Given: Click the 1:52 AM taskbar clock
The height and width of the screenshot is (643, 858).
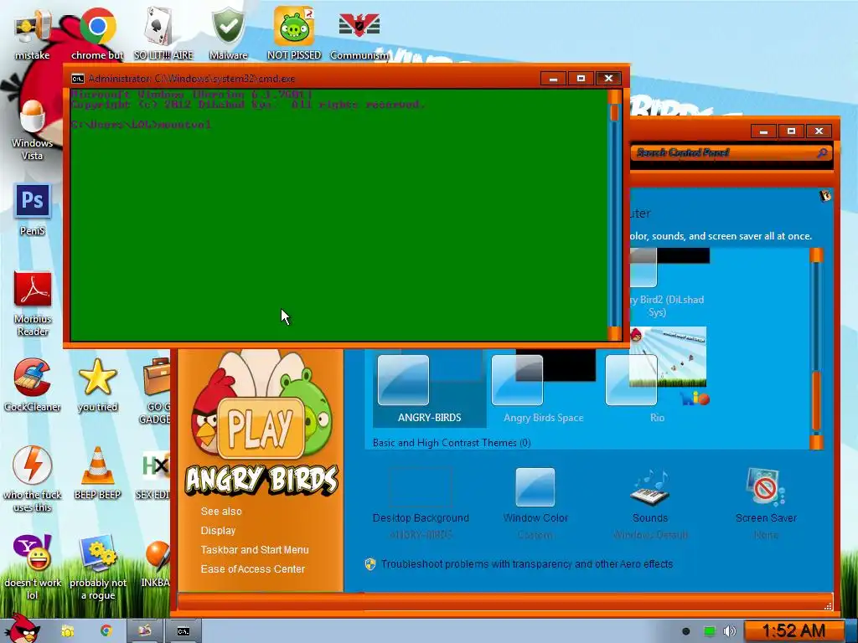Looking at the screenshot, I should pyautogui.click(x=793, y=631).
